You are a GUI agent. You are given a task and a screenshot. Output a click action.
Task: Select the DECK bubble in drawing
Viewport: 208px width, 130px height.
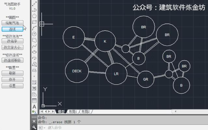coord(77,71)
